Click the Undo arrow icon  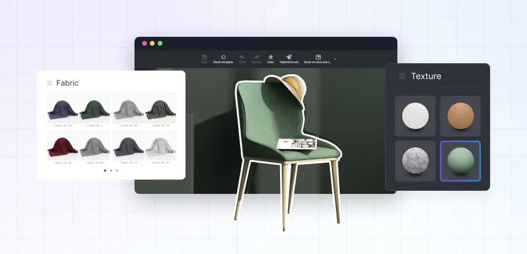(243, 57)
